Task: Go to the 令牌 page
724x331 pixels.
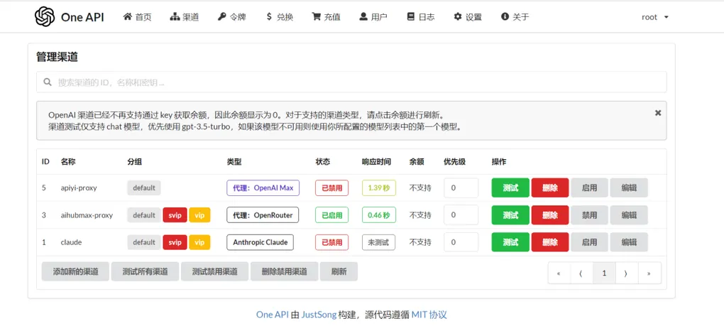Action: point(232,17)
